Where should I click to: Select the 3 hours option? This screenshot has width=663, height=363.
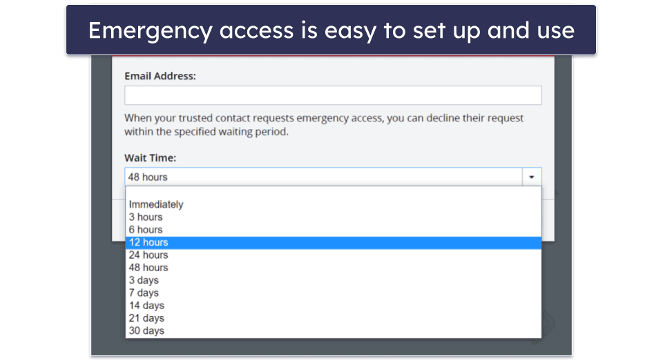pyautogui.click(x=146, y=217)
